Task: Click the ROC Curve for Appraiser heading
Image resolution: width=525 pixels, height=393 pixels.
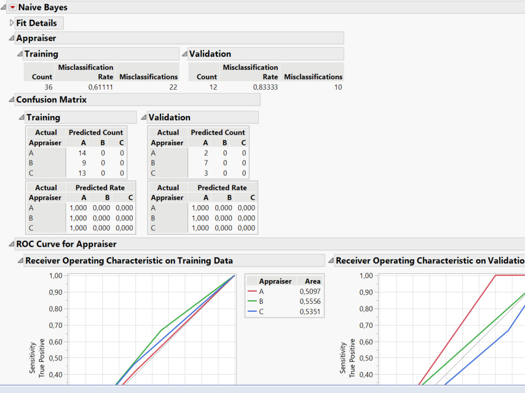Action: coord(66,243)
